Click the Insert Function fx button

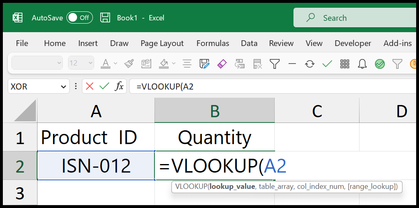[x=119, y=86]
